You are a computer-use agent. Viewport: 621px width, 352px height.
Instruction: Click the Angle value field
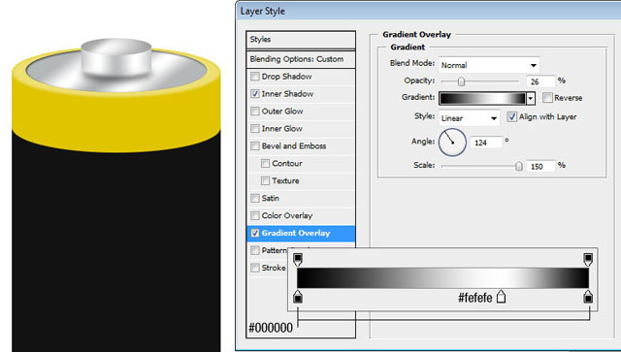(486, 143)
